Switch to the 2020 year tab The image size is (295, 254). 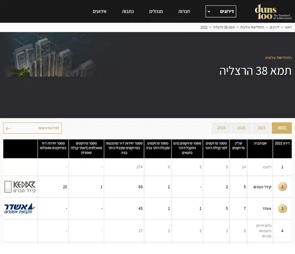241,128
